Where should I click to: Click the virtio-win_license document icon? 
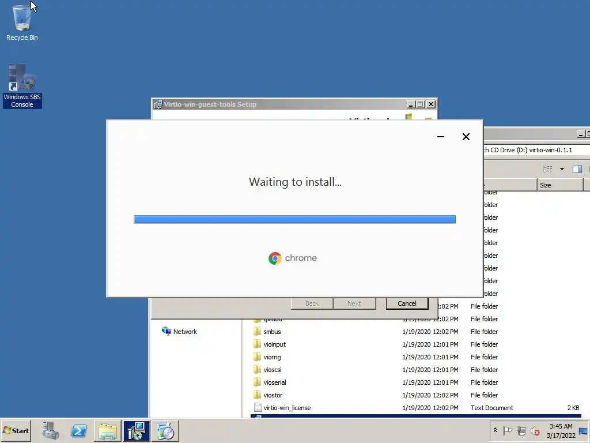(x=258, y=408)
